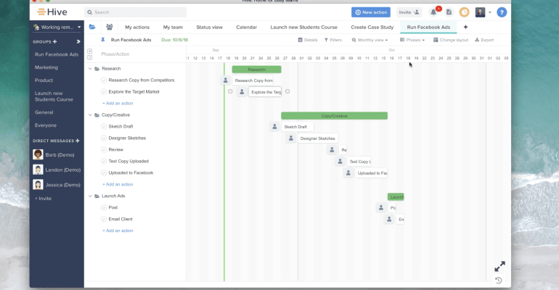Click assignee icon for Uploaded to Facebook bar
559x290 pixels.
pos(348,173)
